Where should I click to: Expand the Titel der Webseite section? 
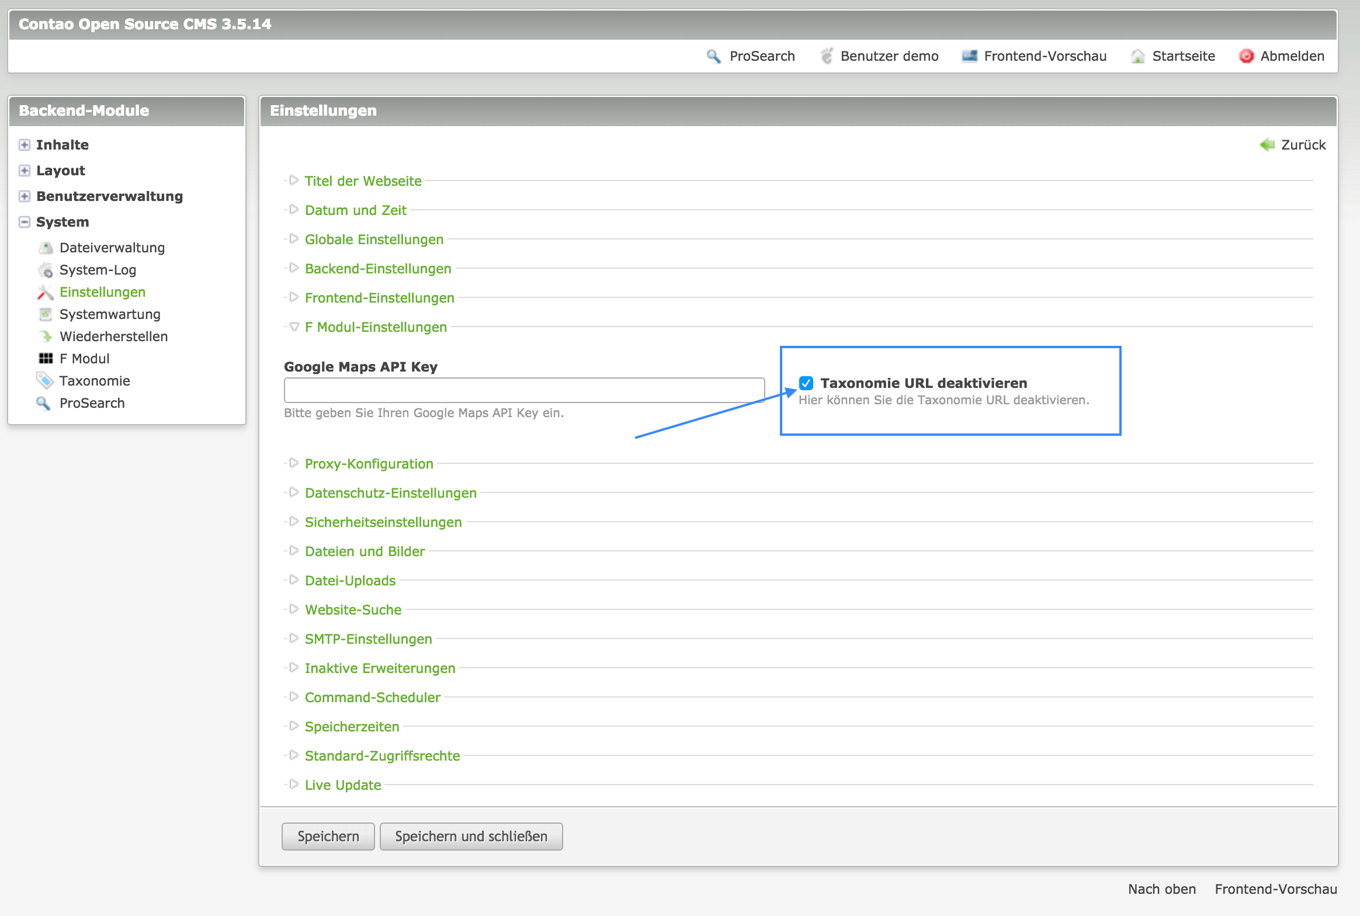(363, 181)
